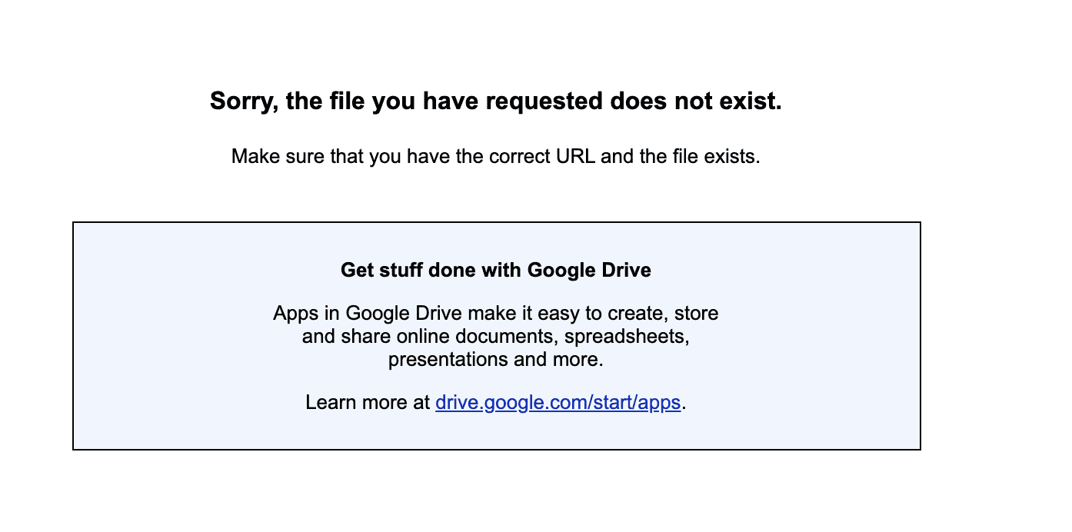This screenshot has width=1072, height=532.
Task: Open the drive.google.com/start/apps link
Action: click(558, 402)
